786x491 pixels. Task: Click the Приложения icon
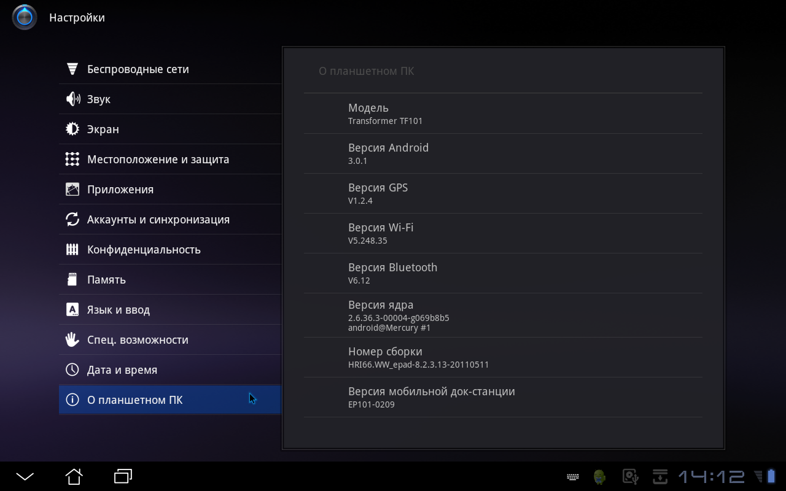[x=72, y=189]
